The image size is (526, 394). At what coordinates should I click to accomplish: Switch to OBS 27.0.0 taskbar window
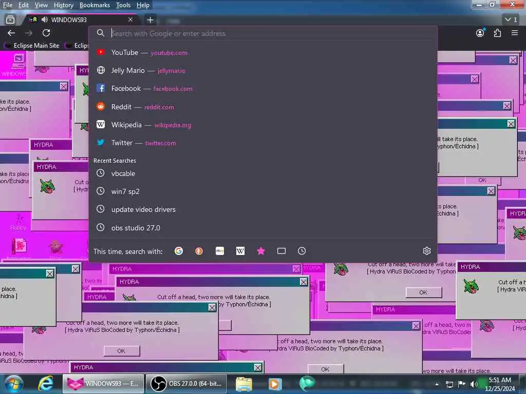[186, 384]
